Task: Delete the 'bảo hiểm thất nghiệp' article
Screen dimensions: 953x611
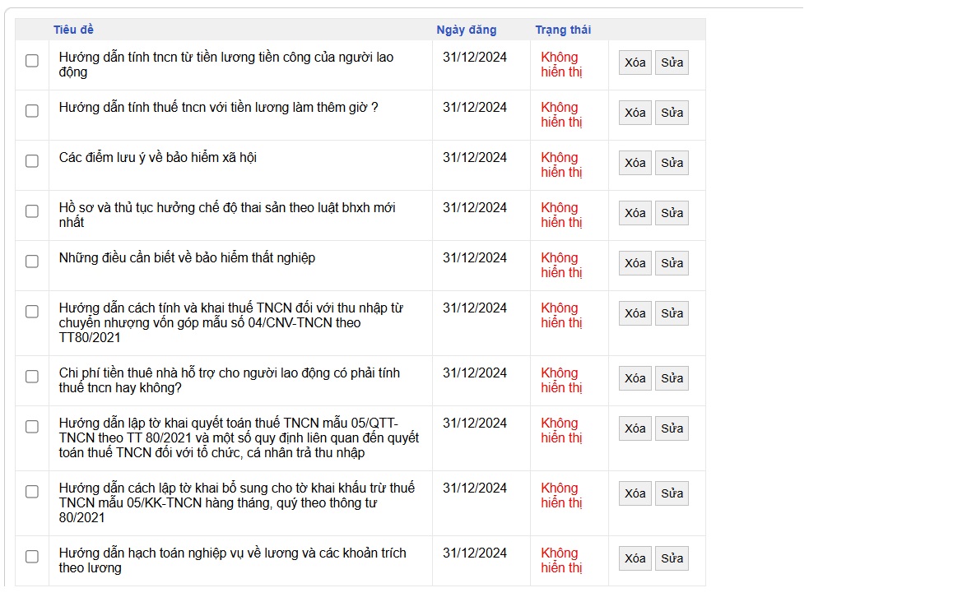Action: tap(635, 263)
